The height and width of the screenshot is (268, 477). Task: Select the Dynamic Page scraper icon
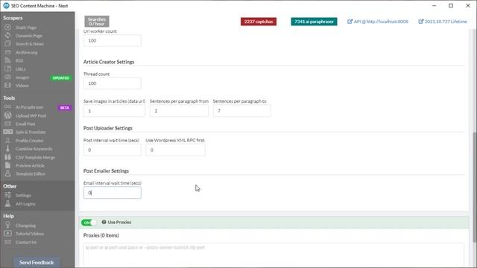click(x=7, y=36)
